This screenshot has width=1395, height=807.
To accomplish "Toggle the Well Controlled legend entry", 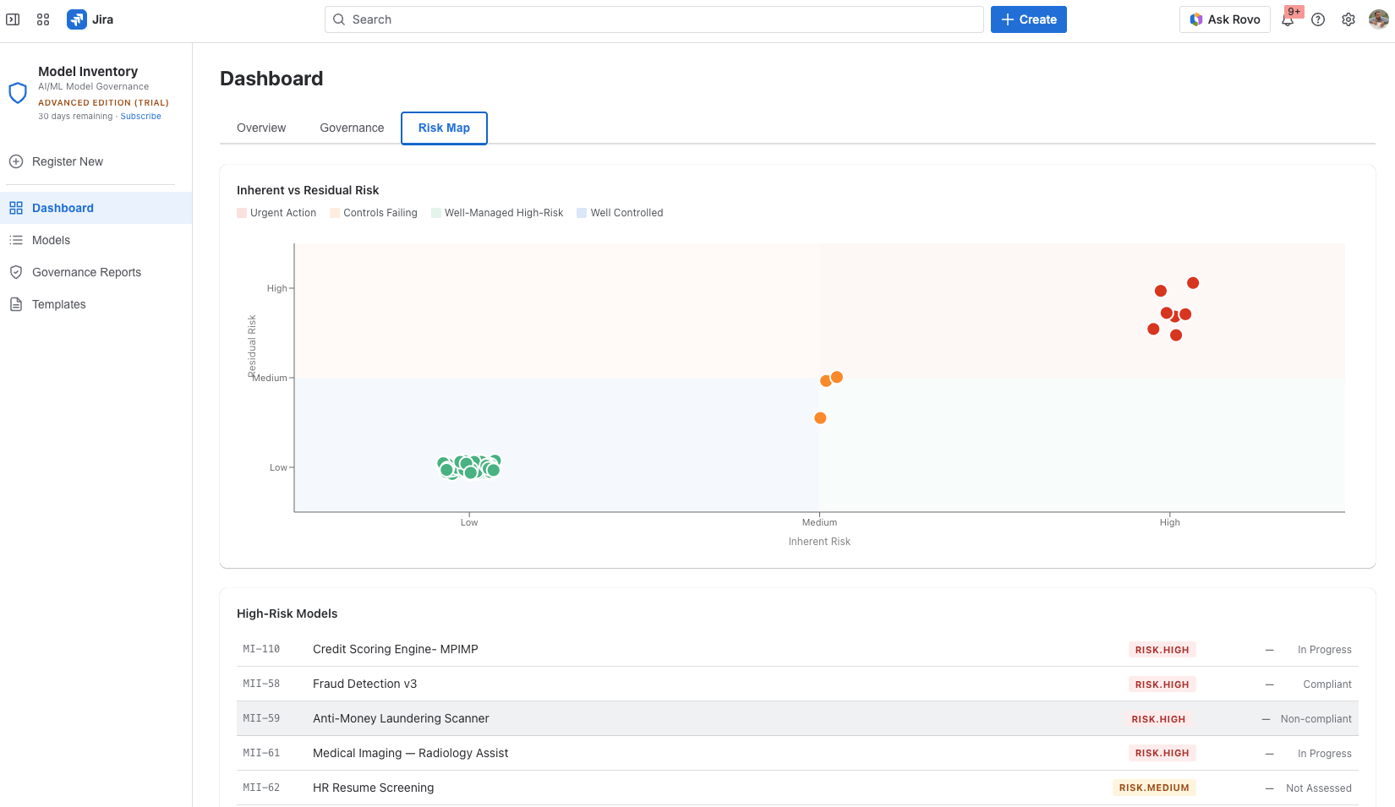I will coord(620,213).
